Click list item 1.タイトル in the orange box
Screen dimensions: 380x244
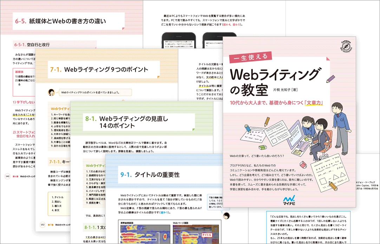coord(58,197)
